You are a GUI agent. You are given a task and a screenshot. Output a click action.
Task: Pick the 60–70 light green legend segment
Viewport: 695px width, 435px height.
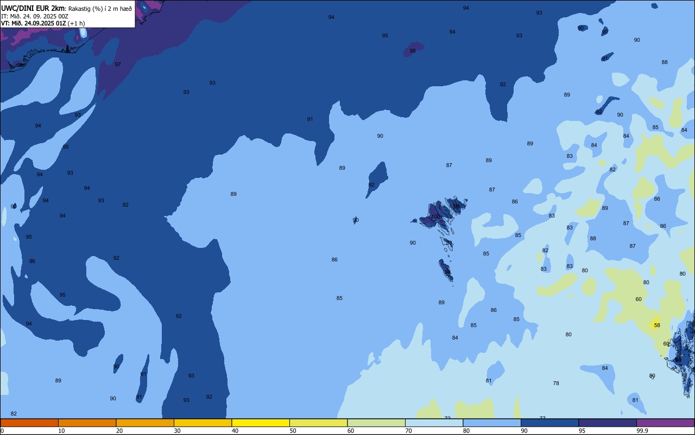pyautogui.click(x=376, y=423)
